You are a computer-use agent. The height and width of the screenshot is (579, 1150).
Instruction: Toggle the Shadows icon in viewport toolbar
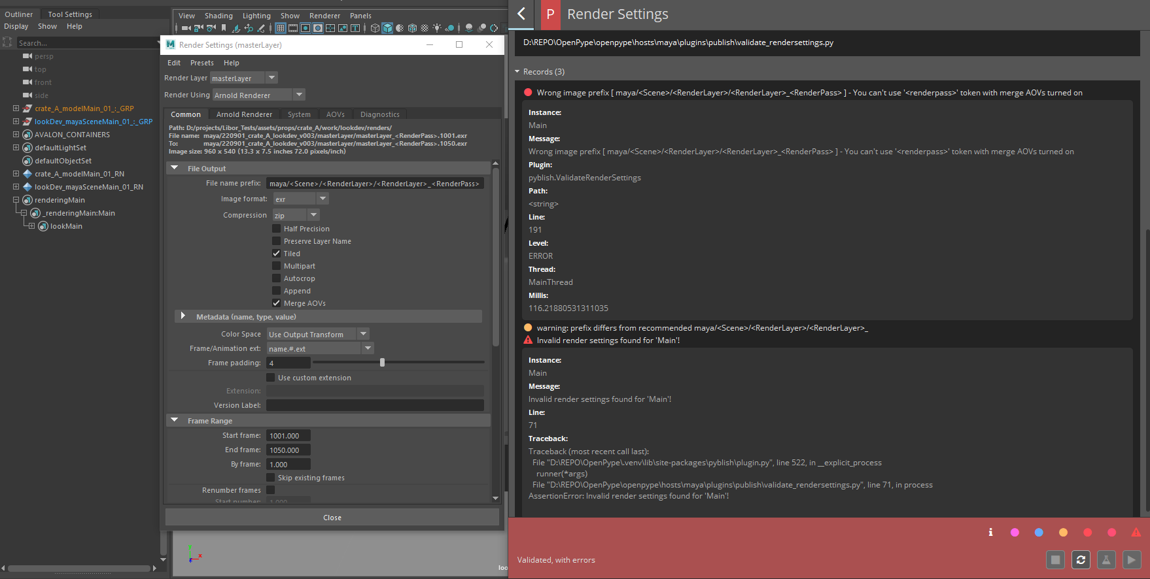coord(449,28)
